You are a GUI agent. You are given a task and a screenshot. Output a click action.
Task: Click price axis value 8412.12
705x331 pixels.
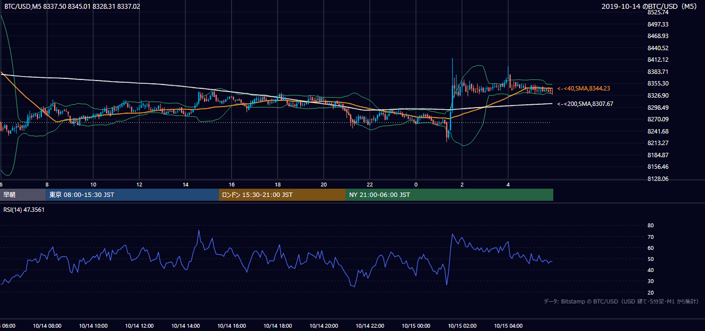(x=658, y=60)
